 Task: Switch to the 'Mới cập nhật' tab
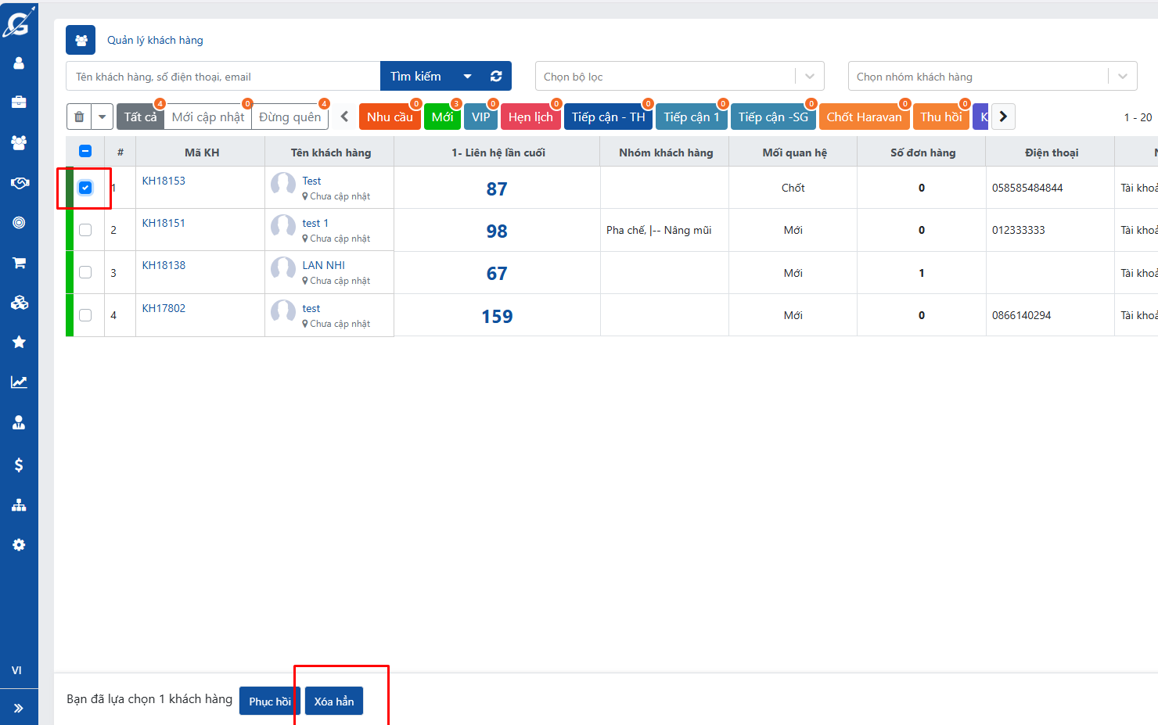pos(207,117)
